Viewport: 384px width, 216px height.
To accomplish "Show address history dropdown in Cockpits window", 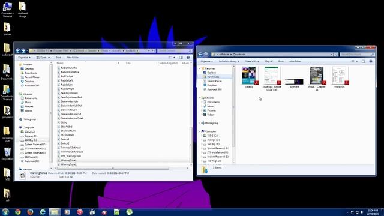I will (149, 50).
